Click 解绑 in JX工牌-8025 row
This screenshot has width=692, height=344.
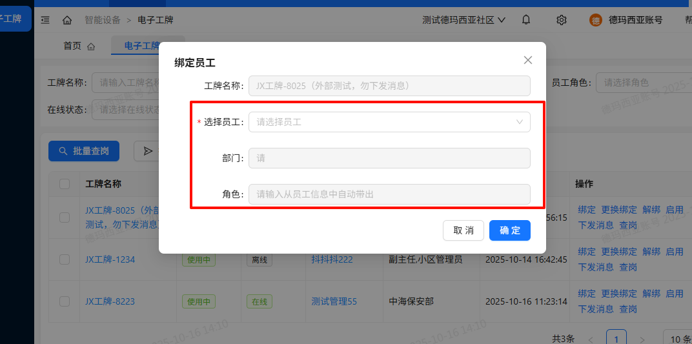click(x=651, y=210)
